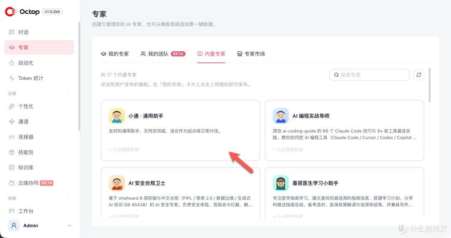
Task: Click the Admin user avatar icon
Action: point(14,225)
